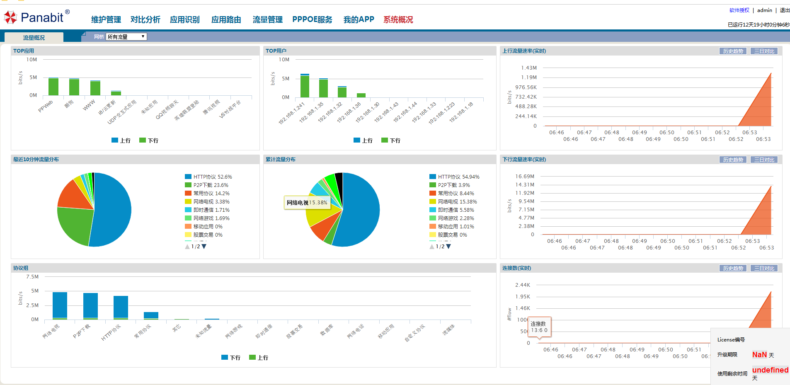Toggle 常用协议 14.2% legend entry
Image resolution: width=790 pixels, height=385 pixels.
(207, 193)
